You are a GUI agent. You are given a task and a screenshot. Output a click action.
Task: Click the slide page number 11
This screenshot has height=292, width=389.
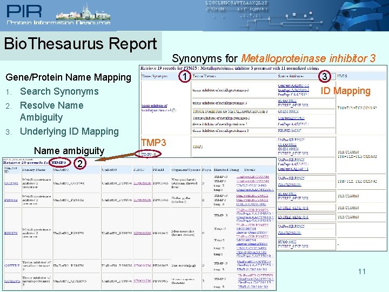click(x=362, y=271)
